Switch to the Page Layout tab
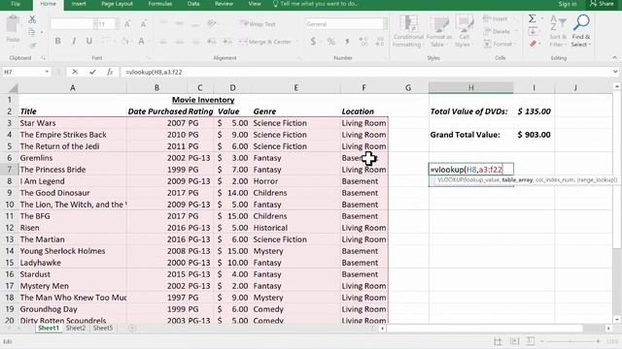Viewport: 622px width, 349px height. tap(117, 4)
